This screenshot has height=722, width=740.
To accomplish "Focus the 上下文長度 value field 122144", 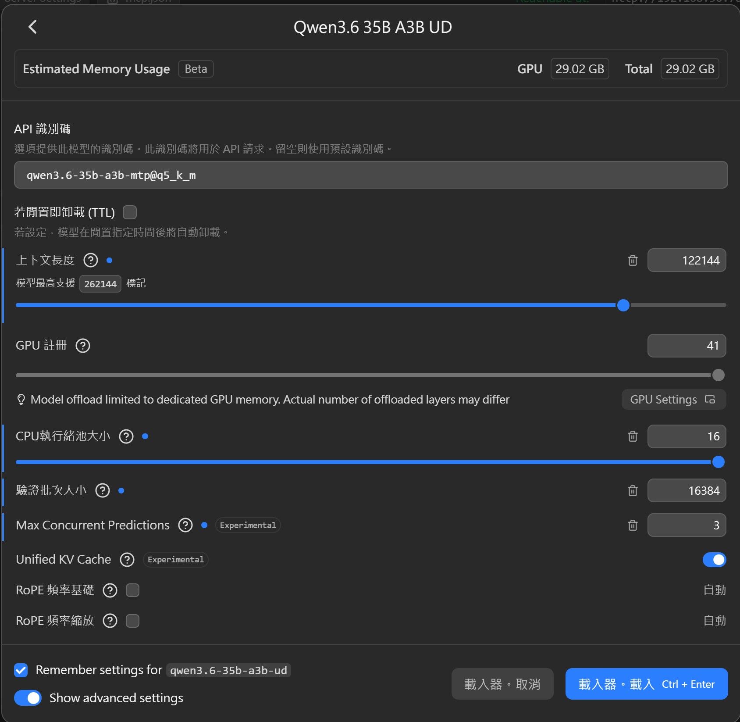I will click(687, 261).
